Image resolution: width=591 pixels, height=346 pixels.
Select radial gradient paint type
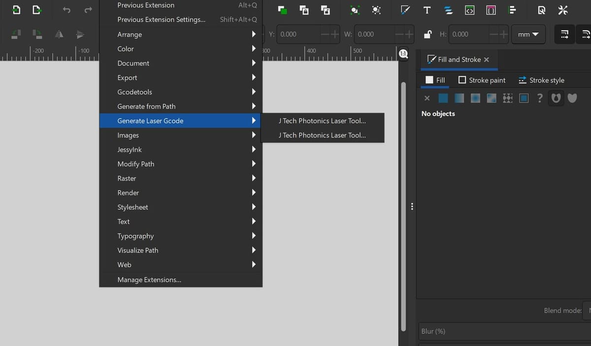pos(475,98)
